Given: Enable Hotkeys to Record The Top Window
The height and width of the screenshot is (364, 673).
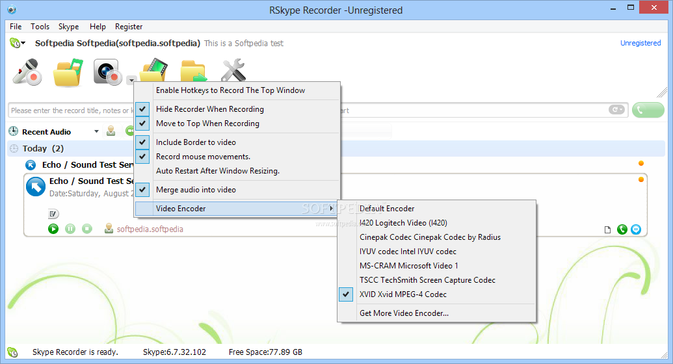Looking at the screenshot, I should click(237, 90).
